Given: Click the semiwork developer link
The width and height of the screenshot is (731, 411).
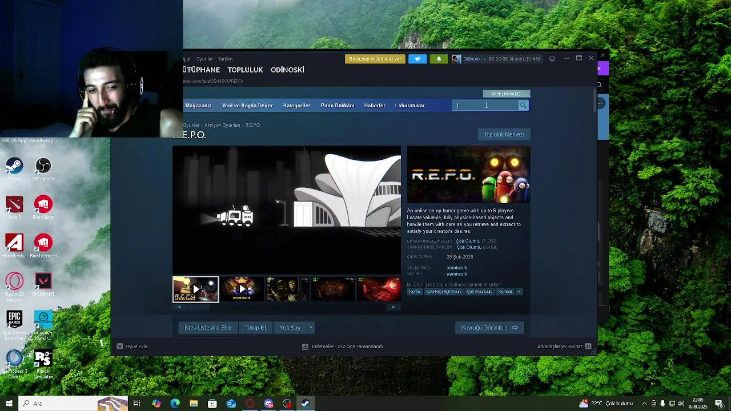Looking at the screenshot, I should point(457,268).
